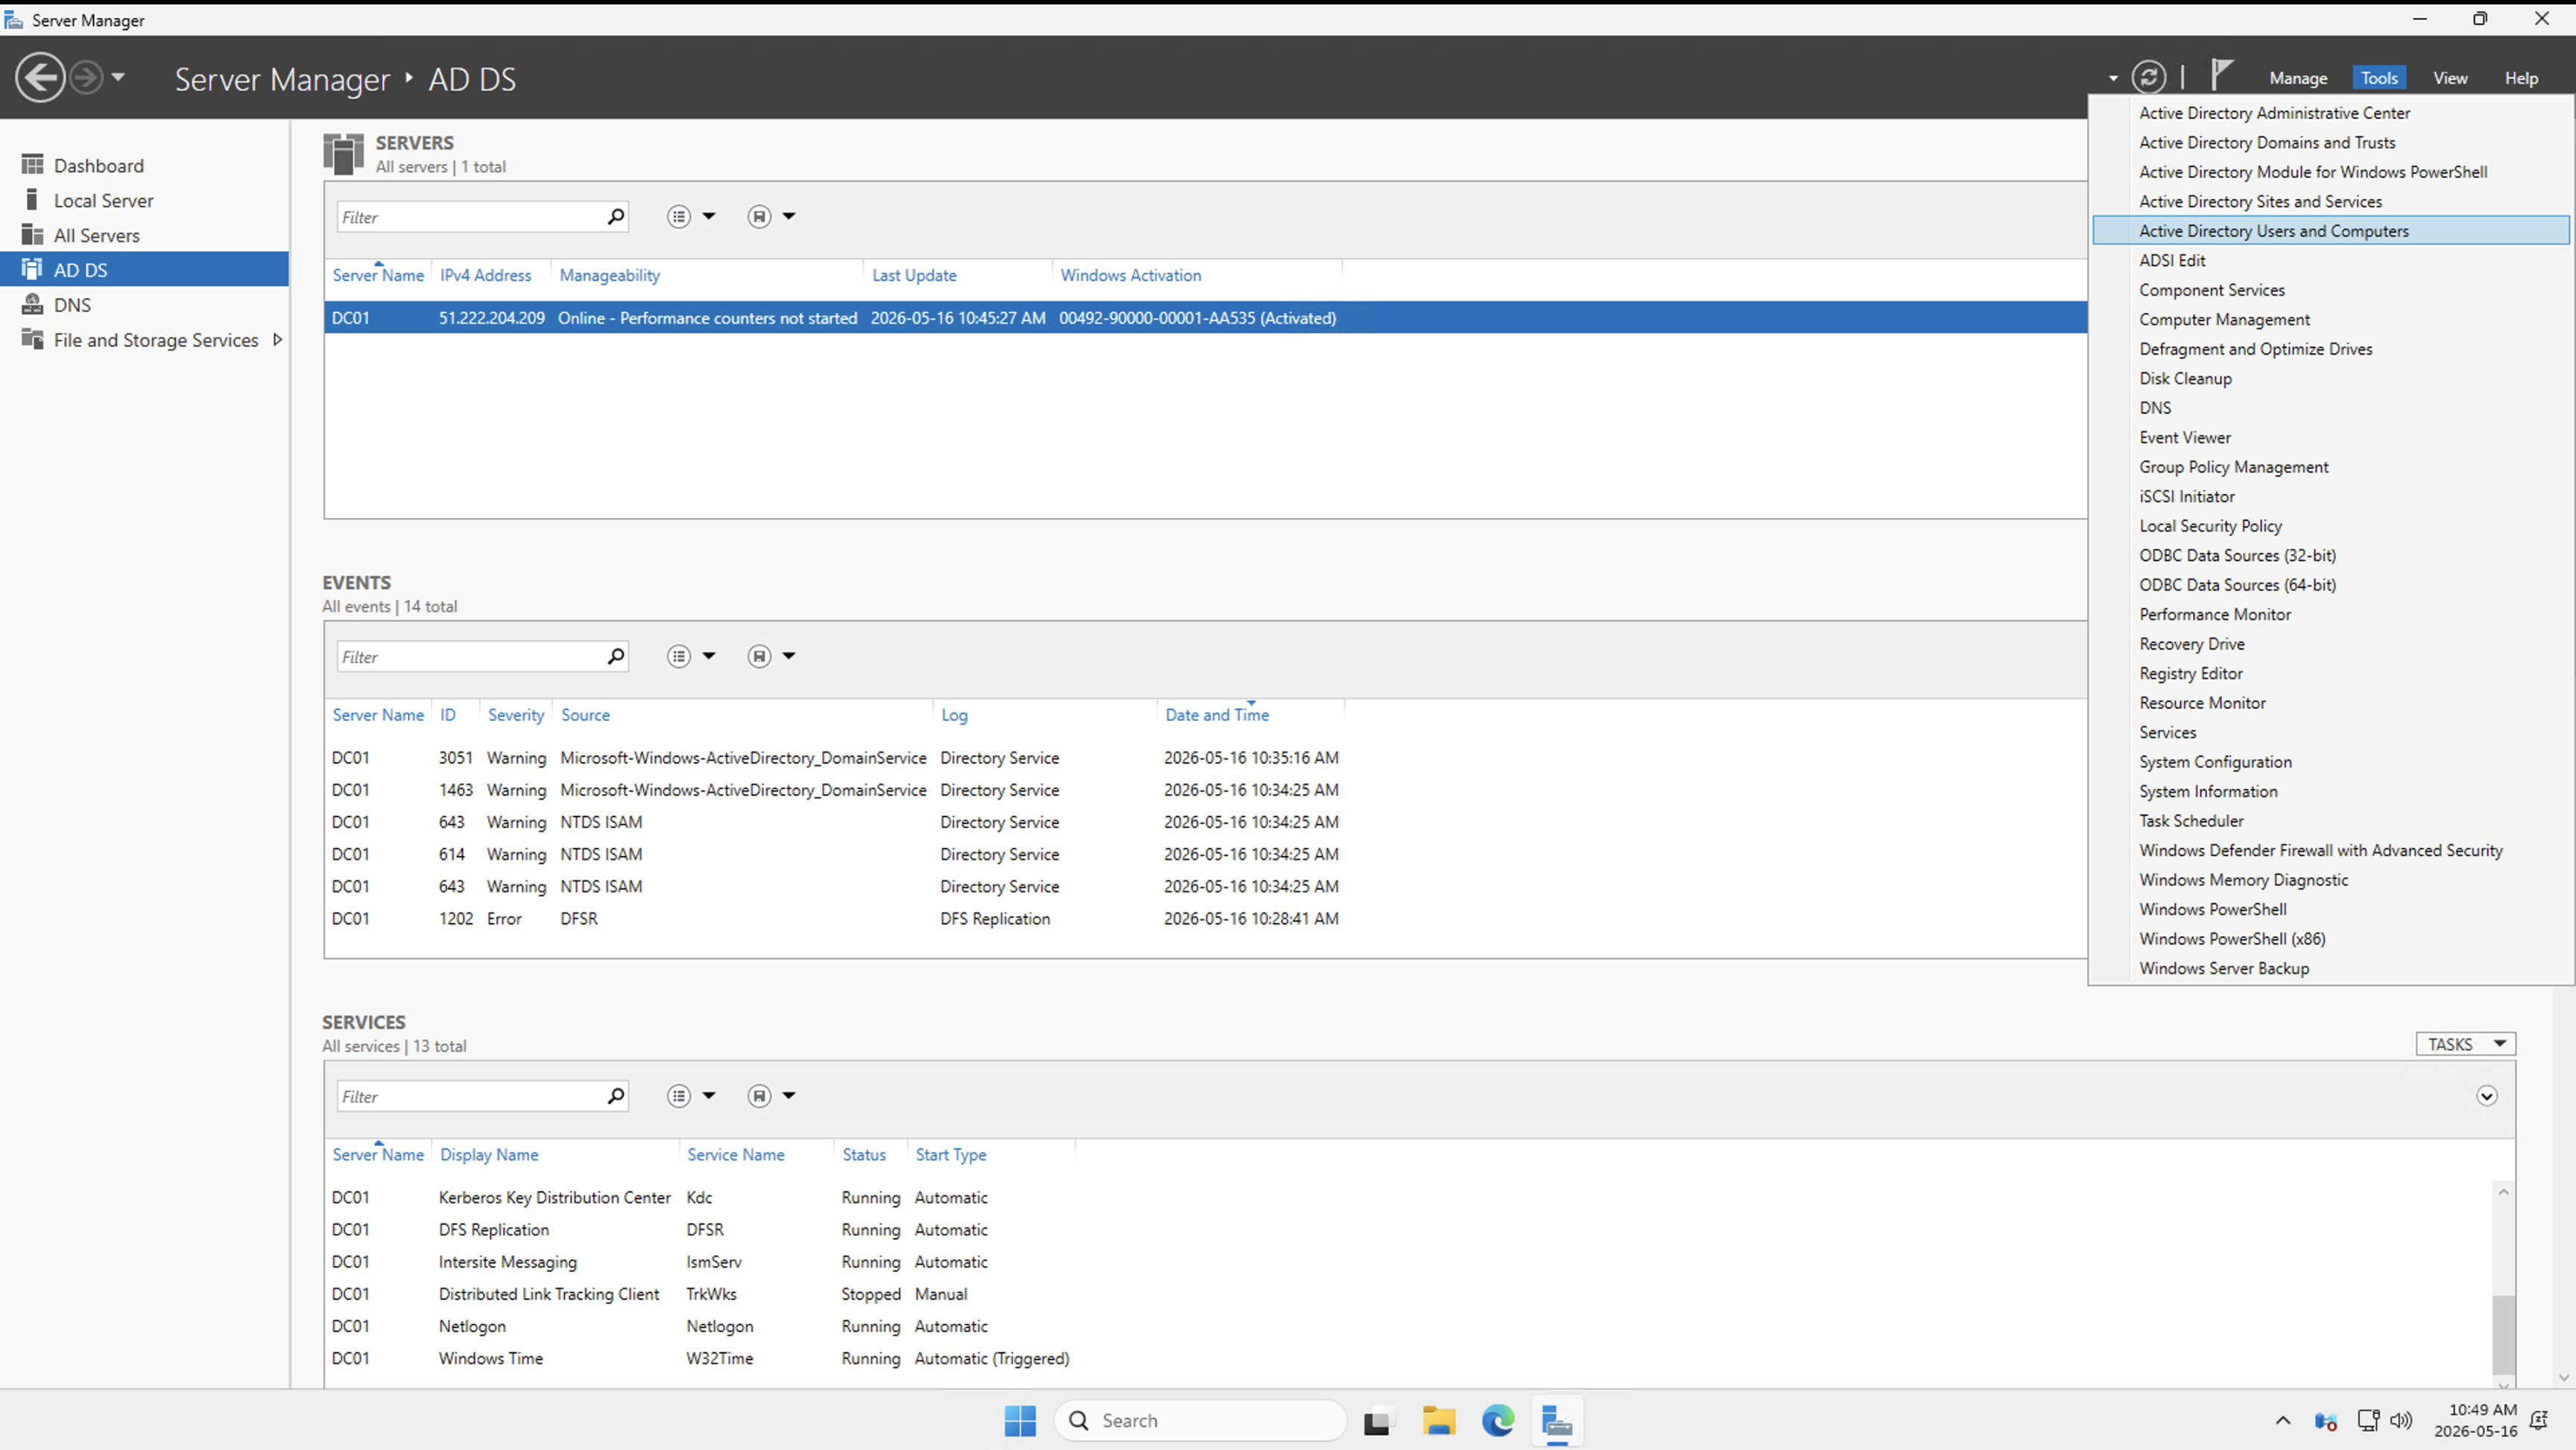
Task: Close the Tools menu
Action: tap(2379, 78)
